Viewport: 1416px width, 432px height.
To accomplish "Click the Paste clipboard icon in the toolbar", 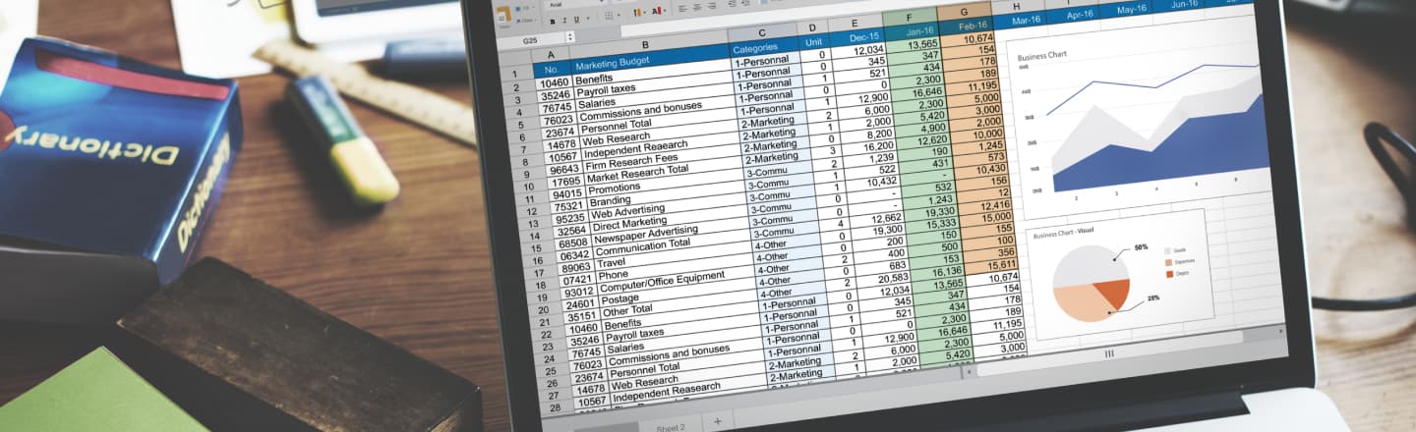I will (x=503, y=14).
